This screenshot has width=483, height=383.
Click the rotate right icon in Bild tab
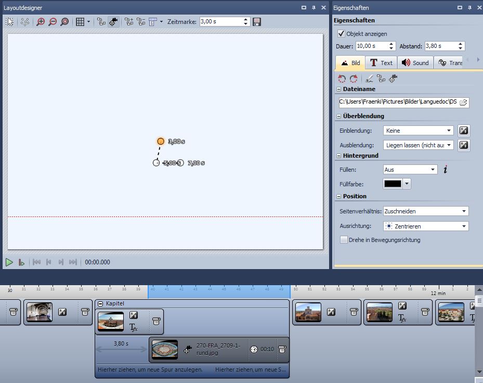[x=354, y=79]
